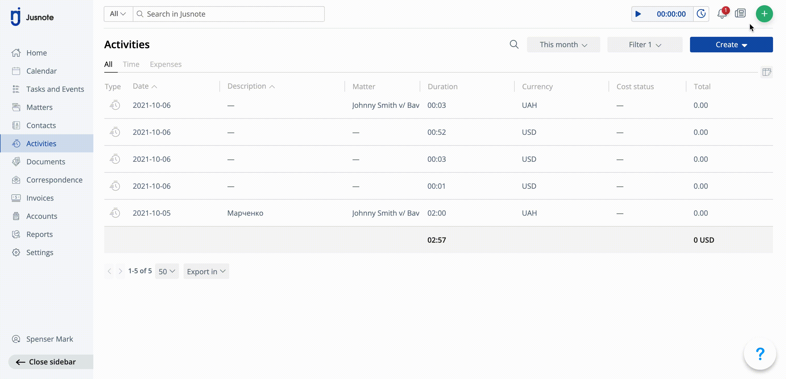Open the Export in dropdown
The image size is (786, 379).
[x=206, y=271]
